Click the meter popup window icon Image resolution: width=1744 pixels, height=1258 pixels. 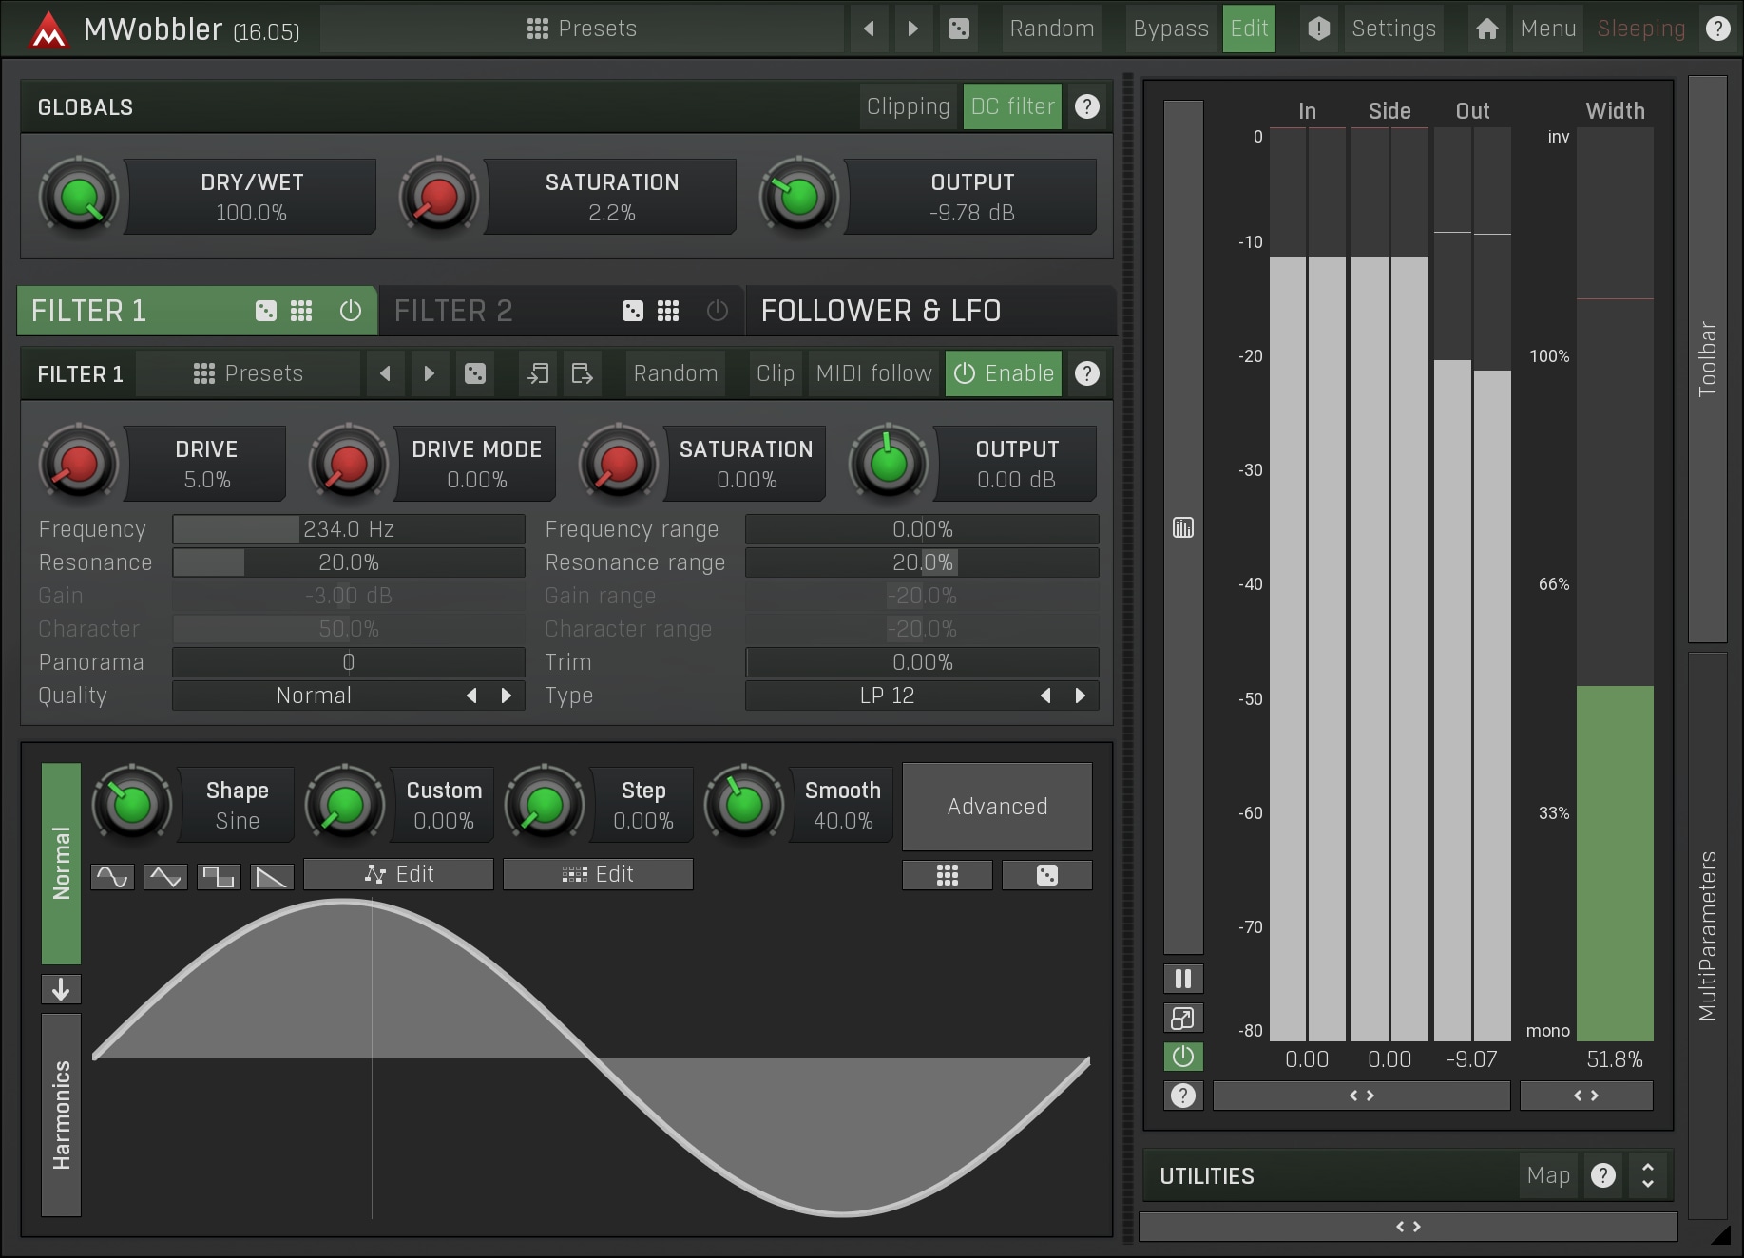(x=1183, y=1019)
